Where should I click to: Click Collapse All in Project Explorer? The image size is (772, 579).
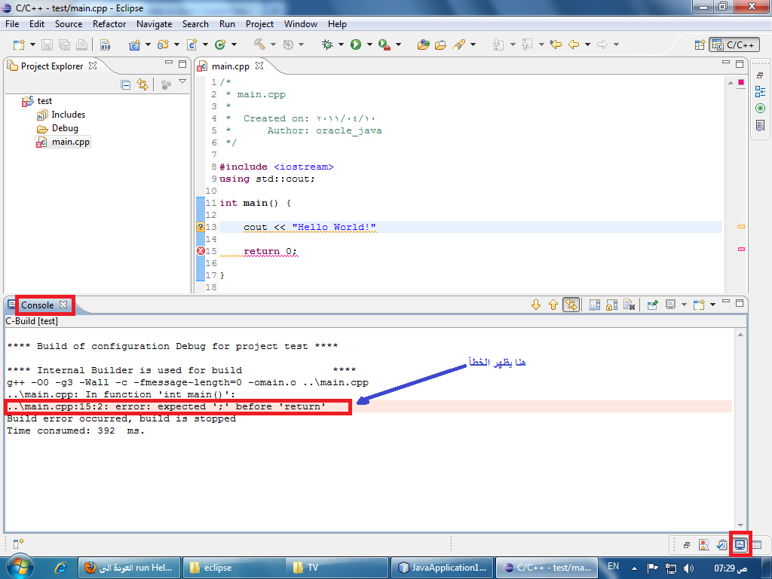(126, 85)
